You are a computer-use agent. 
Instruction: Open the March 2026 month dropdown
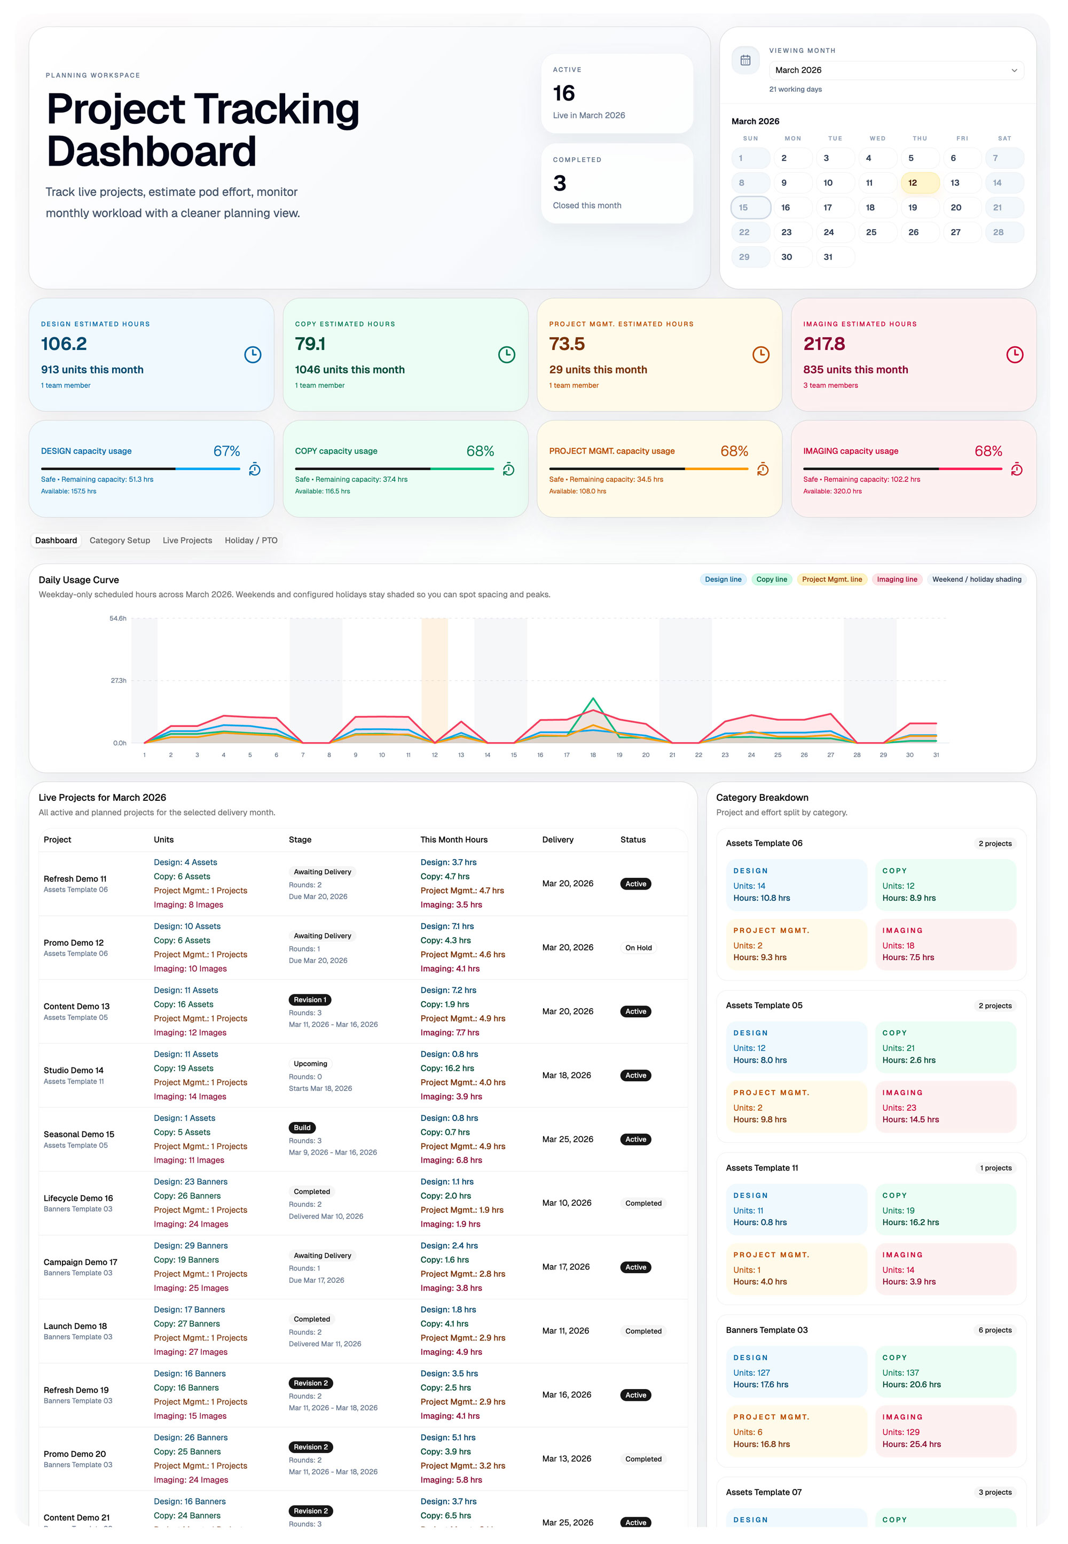point(896,69)
